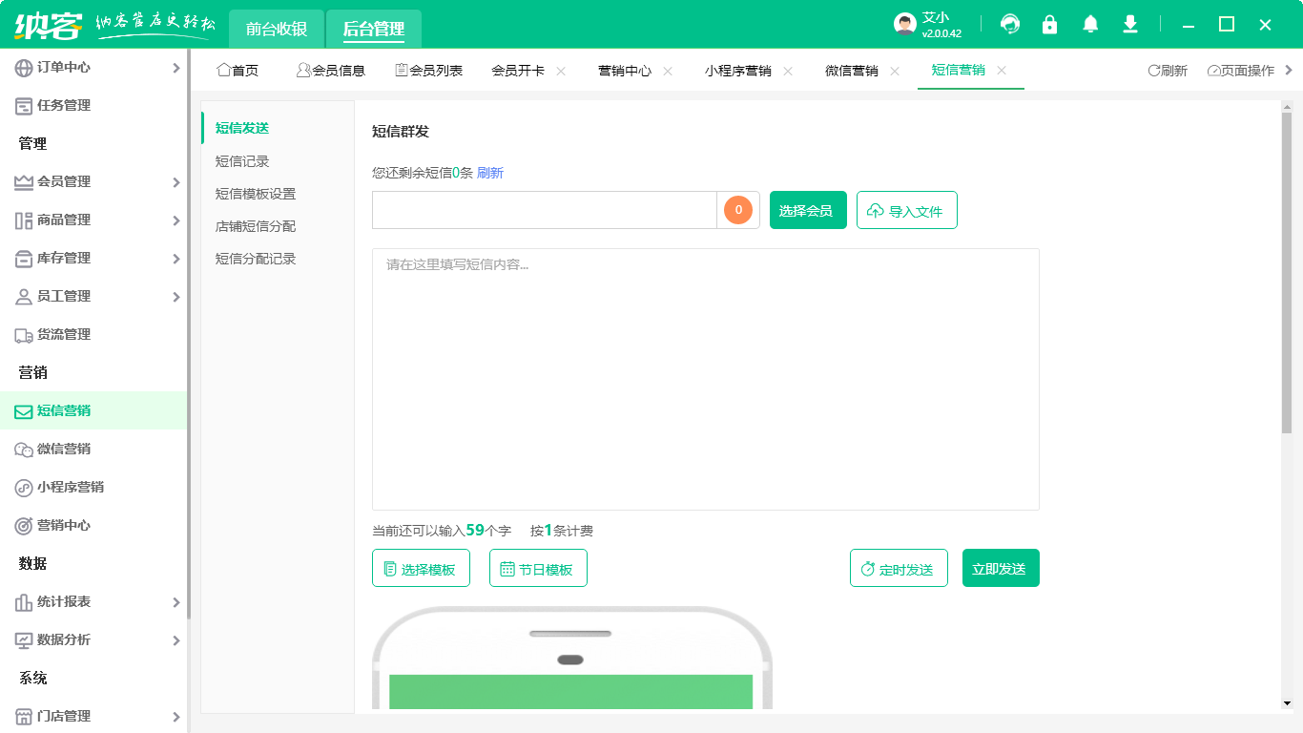点击顶栏的锁定图标
1303x733 pixels.
click(1049, 23)
